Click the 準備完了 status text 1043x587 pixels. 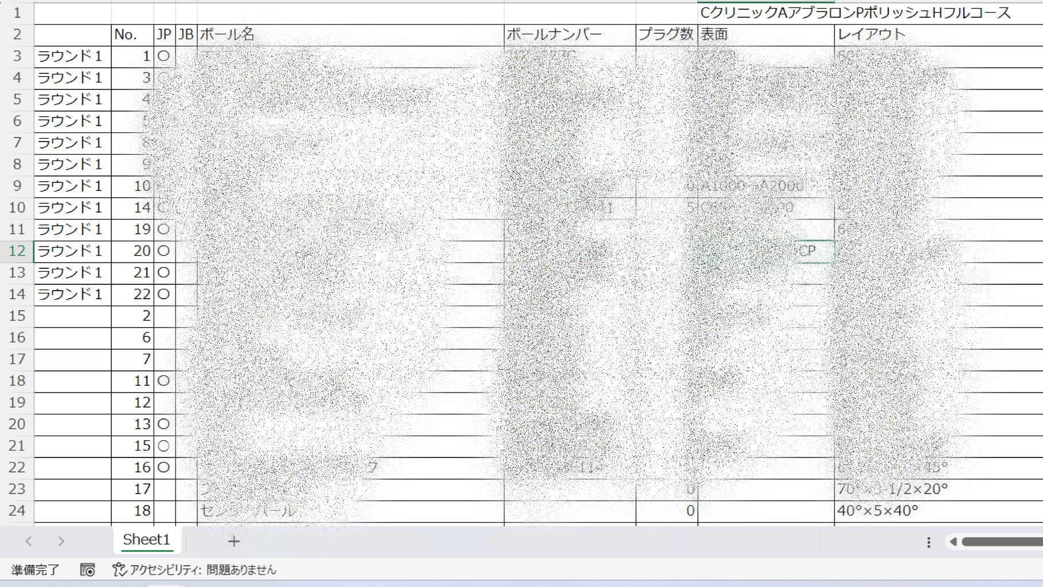(35, 570)
